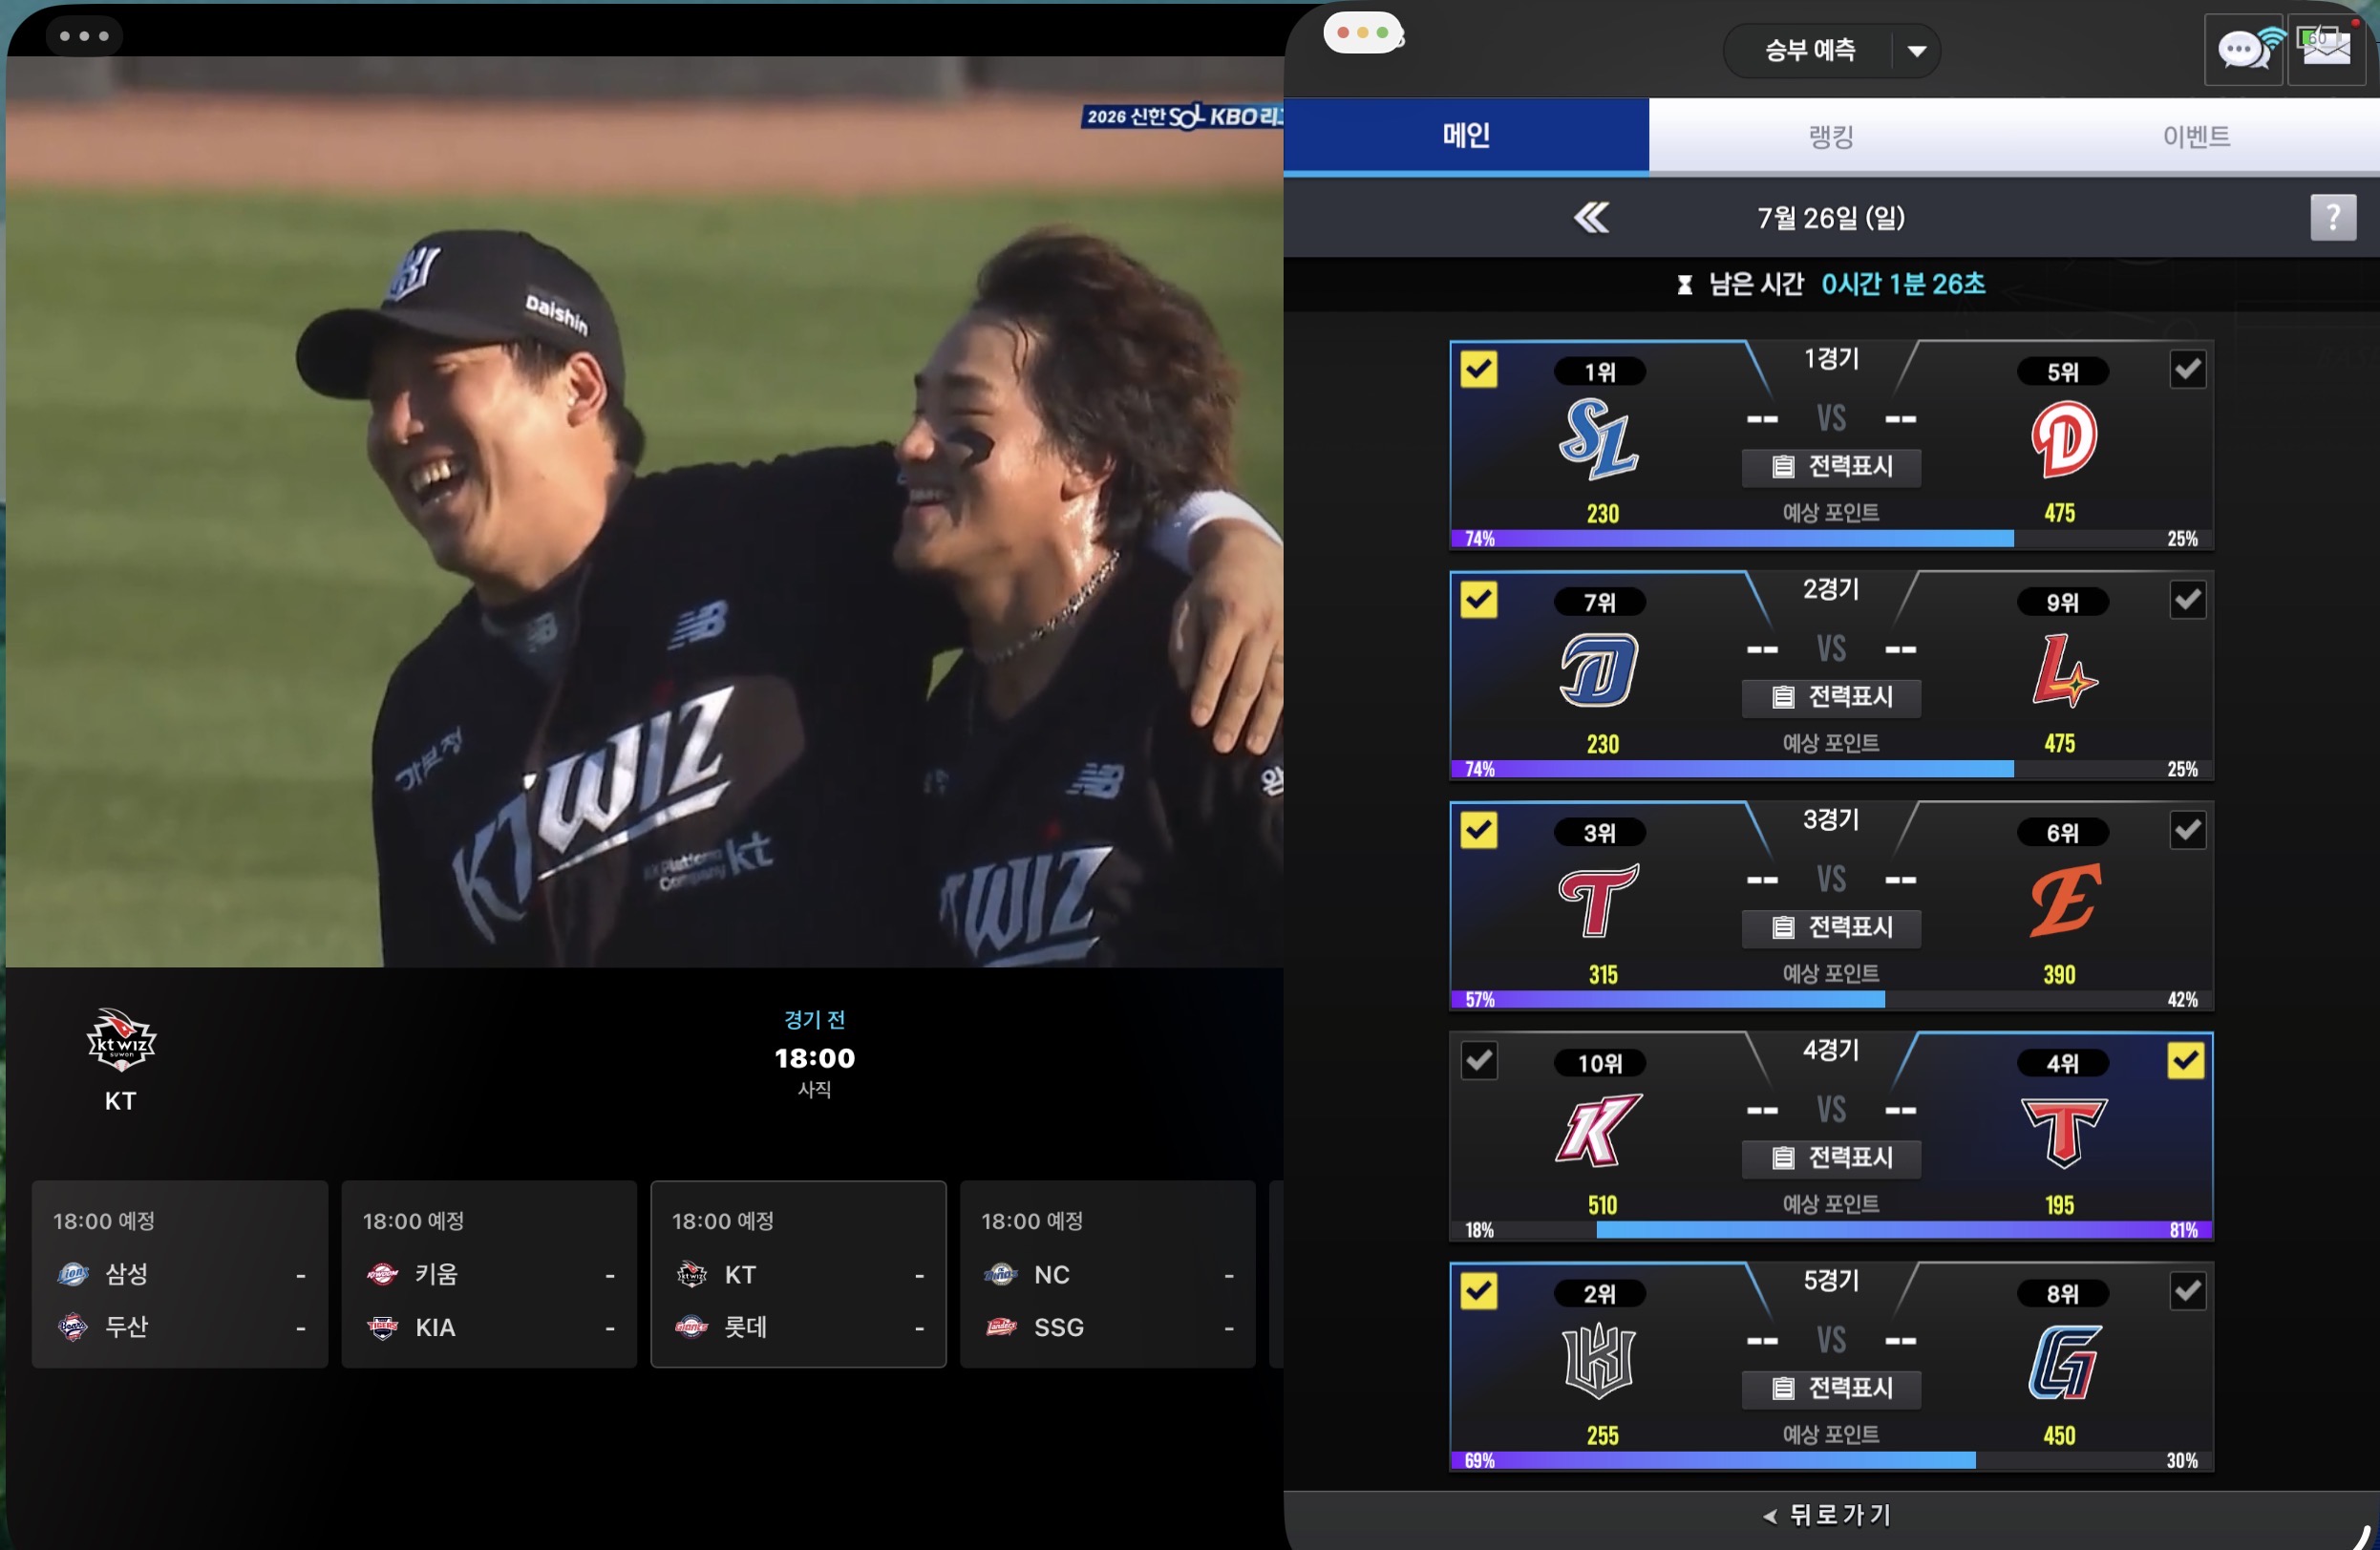2380x1550 pixels.
Task: Click the Doosan logo in schedule card
Action: (x=73, y=1327)
